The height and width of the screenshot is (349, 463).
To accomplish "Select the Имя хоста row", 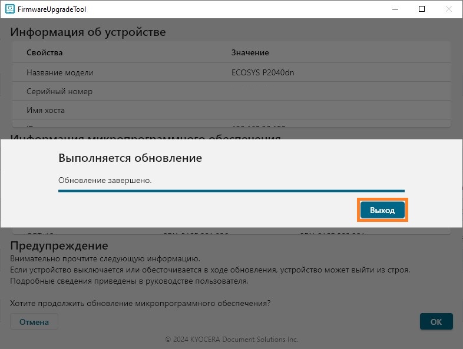I will click(x=45, y=110).
